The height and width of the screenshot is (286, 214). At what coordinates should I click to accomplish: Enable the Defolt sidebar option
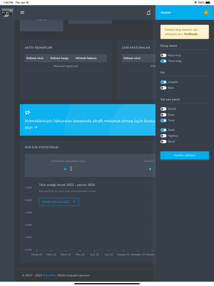pyautogui.click(x=163, y=109)
